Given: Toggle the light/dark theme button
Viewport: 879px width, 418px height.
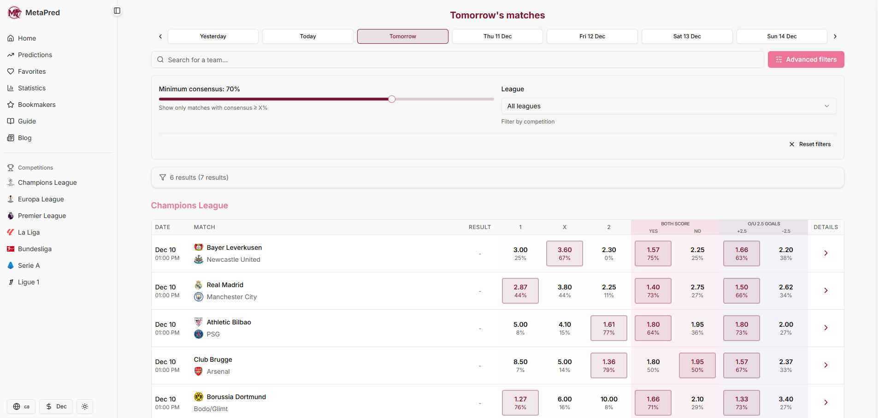Looking at the screenshot, I should (85, 406).
